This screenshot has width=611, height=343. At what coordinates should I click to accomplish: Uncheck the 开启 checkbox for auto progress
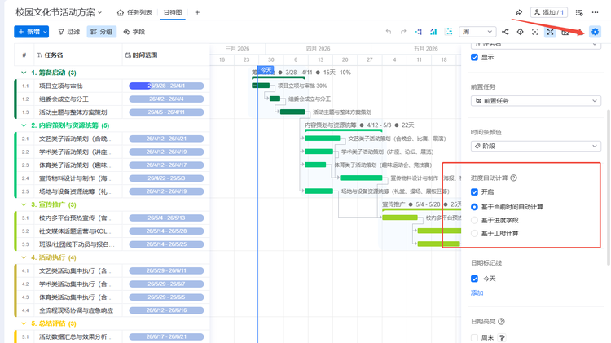(x=475, y=192)
